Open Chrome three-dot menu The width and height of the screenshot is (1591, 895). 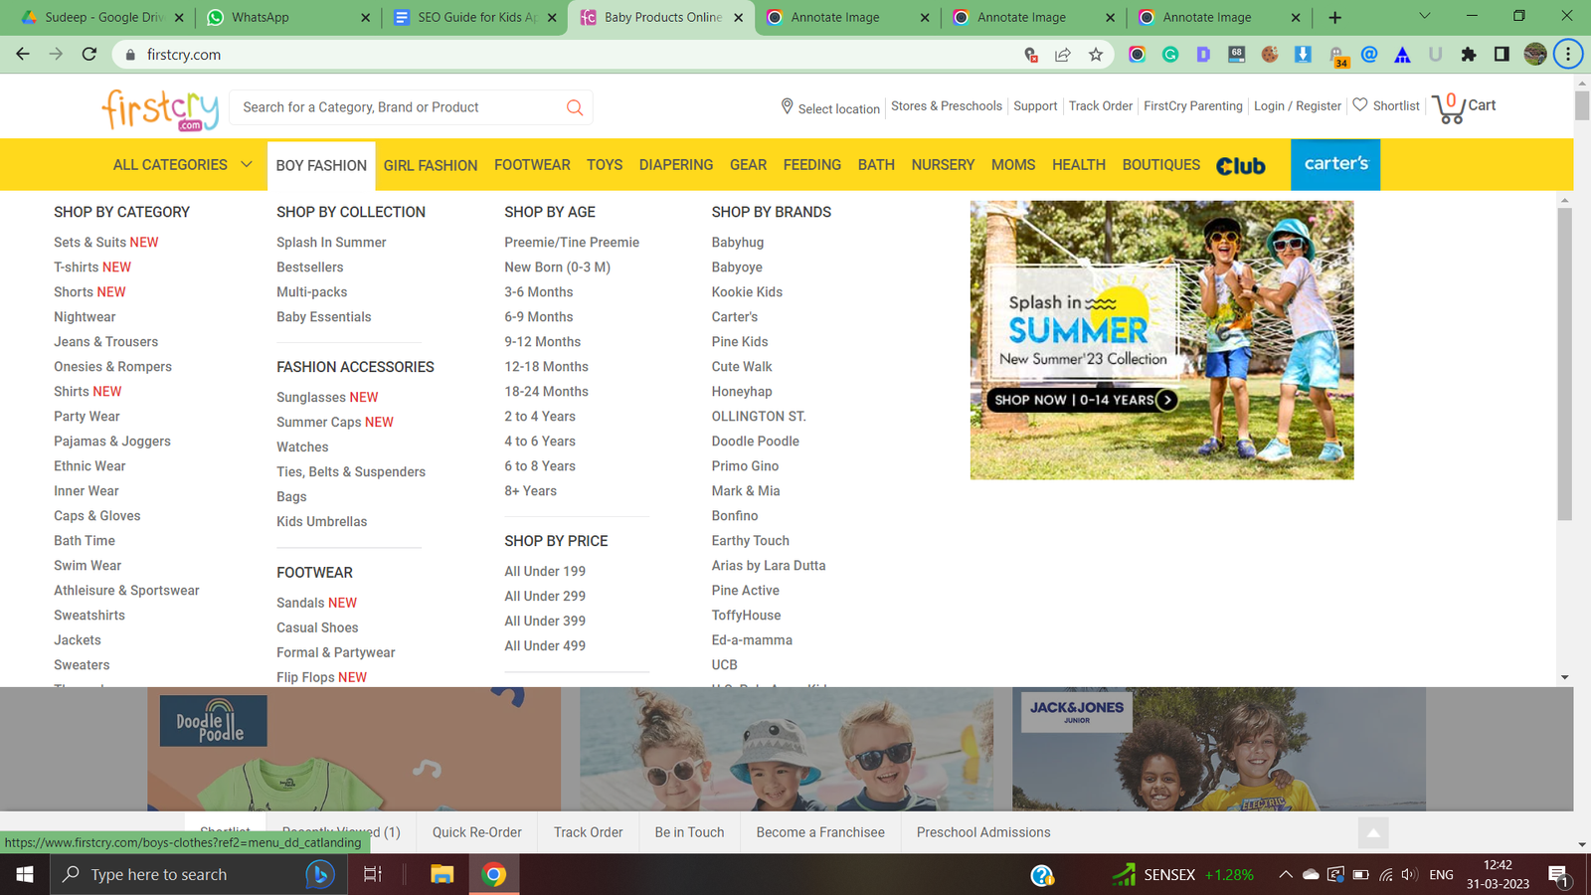click(x=1568, y=55)
